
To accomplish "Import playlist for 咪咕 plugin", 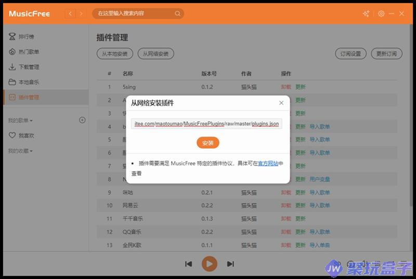I will click(x=320, y=192).
